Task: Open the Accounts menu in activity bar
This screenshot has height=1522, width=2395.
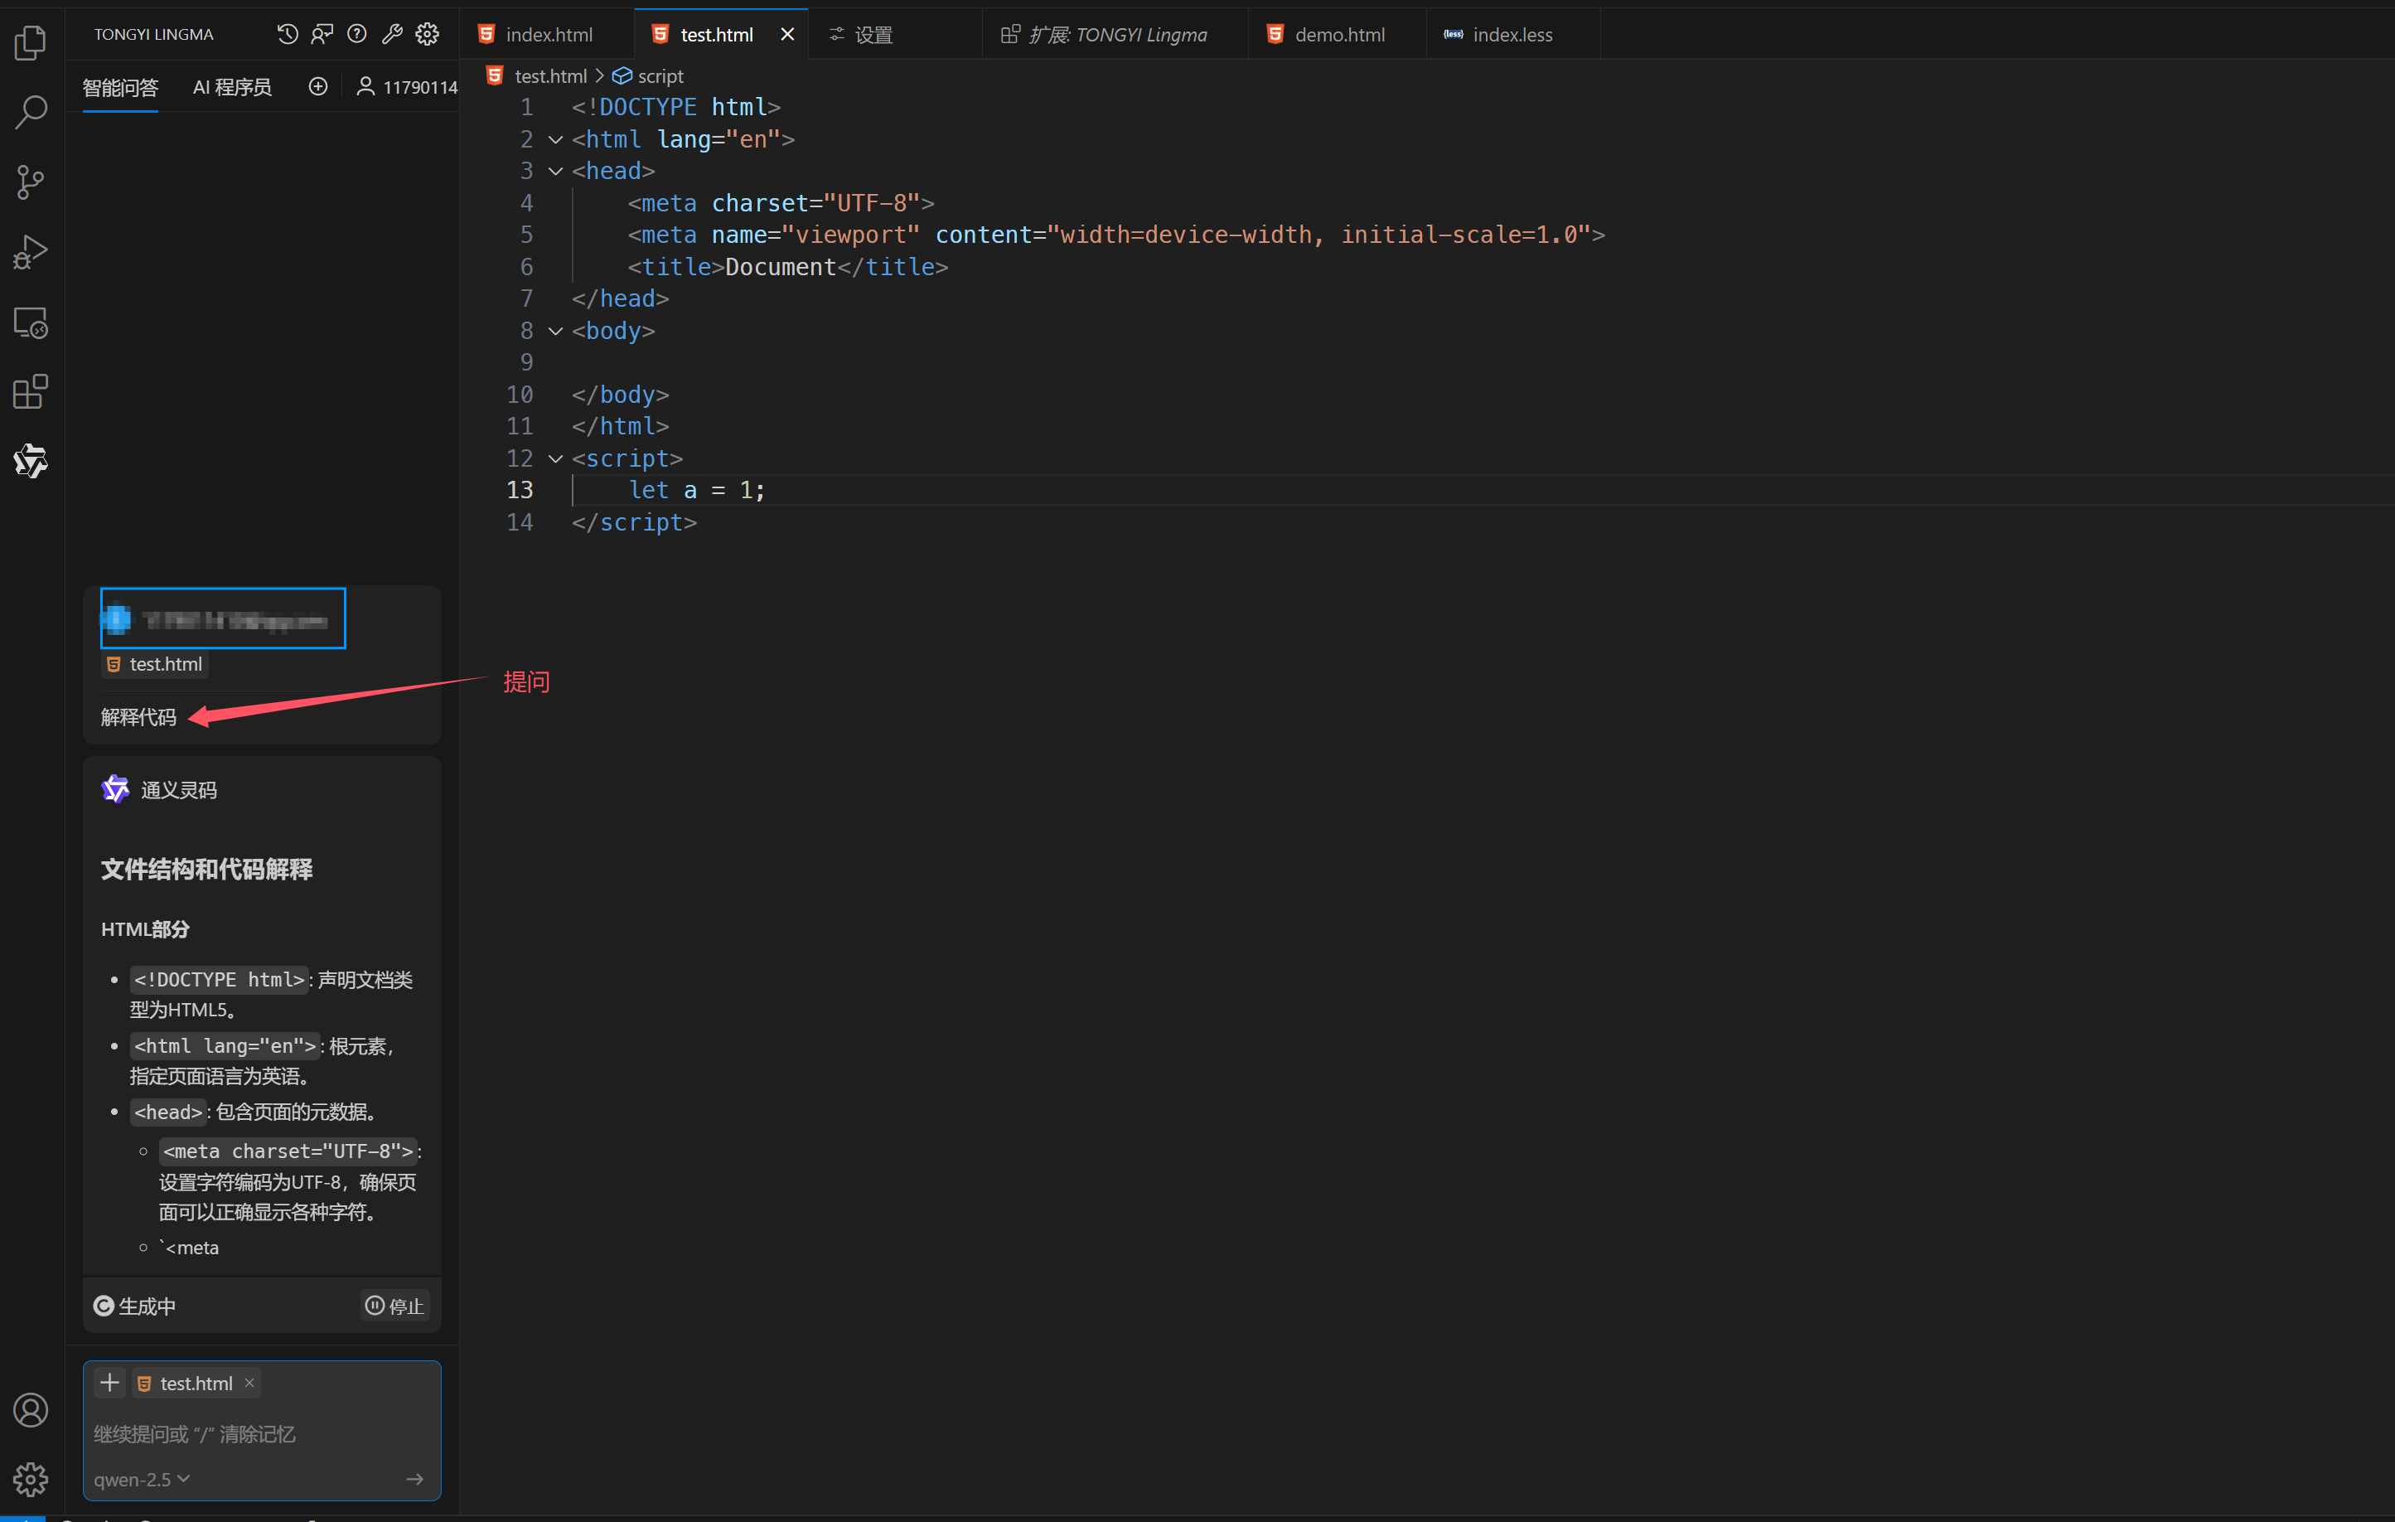Action: 31,1411
